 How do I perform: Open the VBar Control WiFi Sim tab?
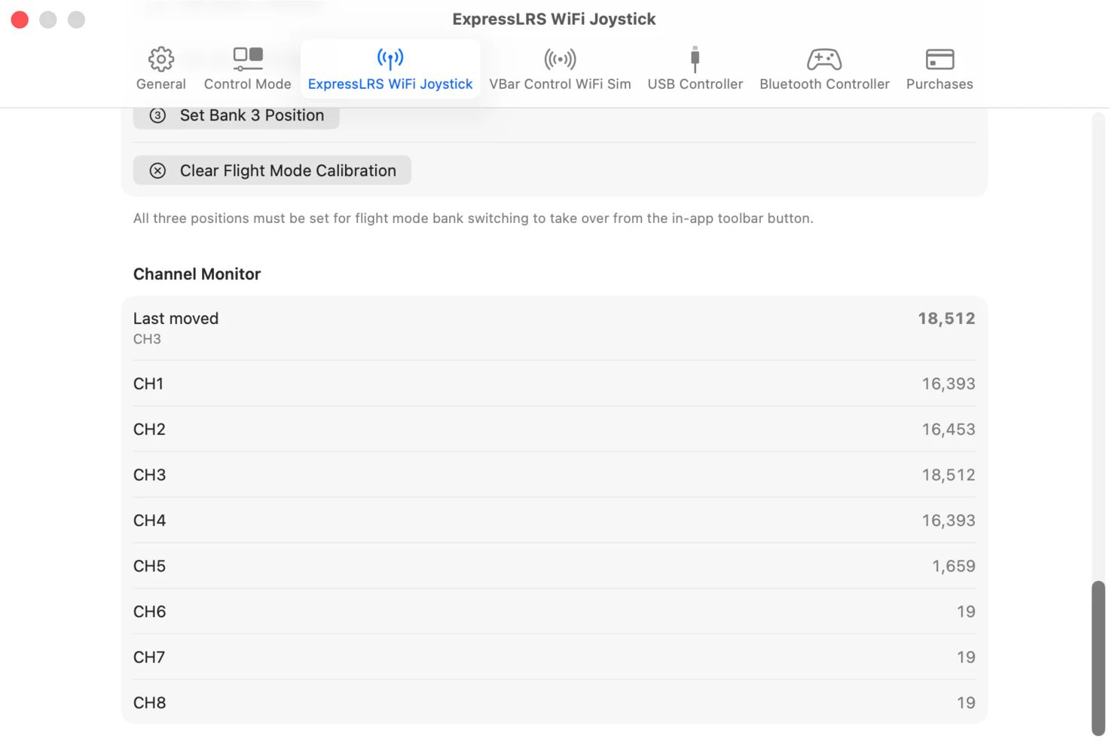click(560, 69)
